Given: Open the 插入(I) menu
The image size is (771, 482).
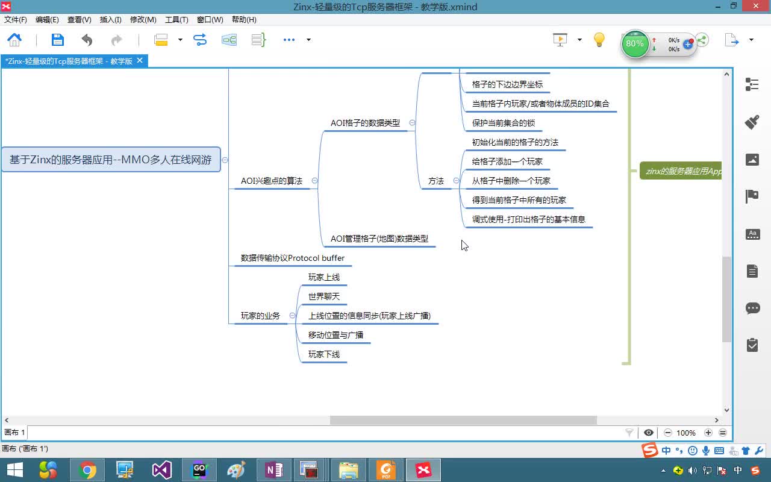Looking at the screenshot, I should [111, 20].
